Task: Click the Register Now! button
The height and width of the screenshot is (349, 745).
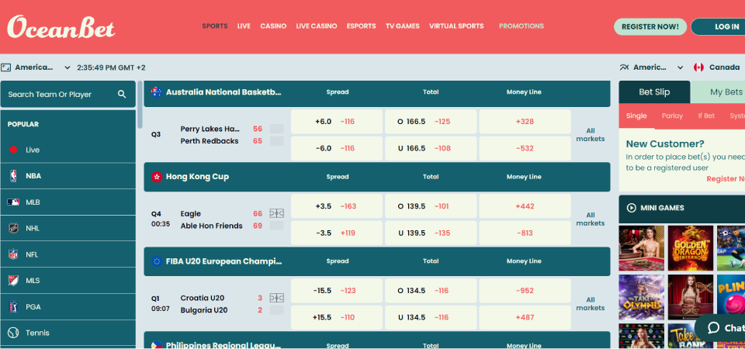Action: (650, 26)
